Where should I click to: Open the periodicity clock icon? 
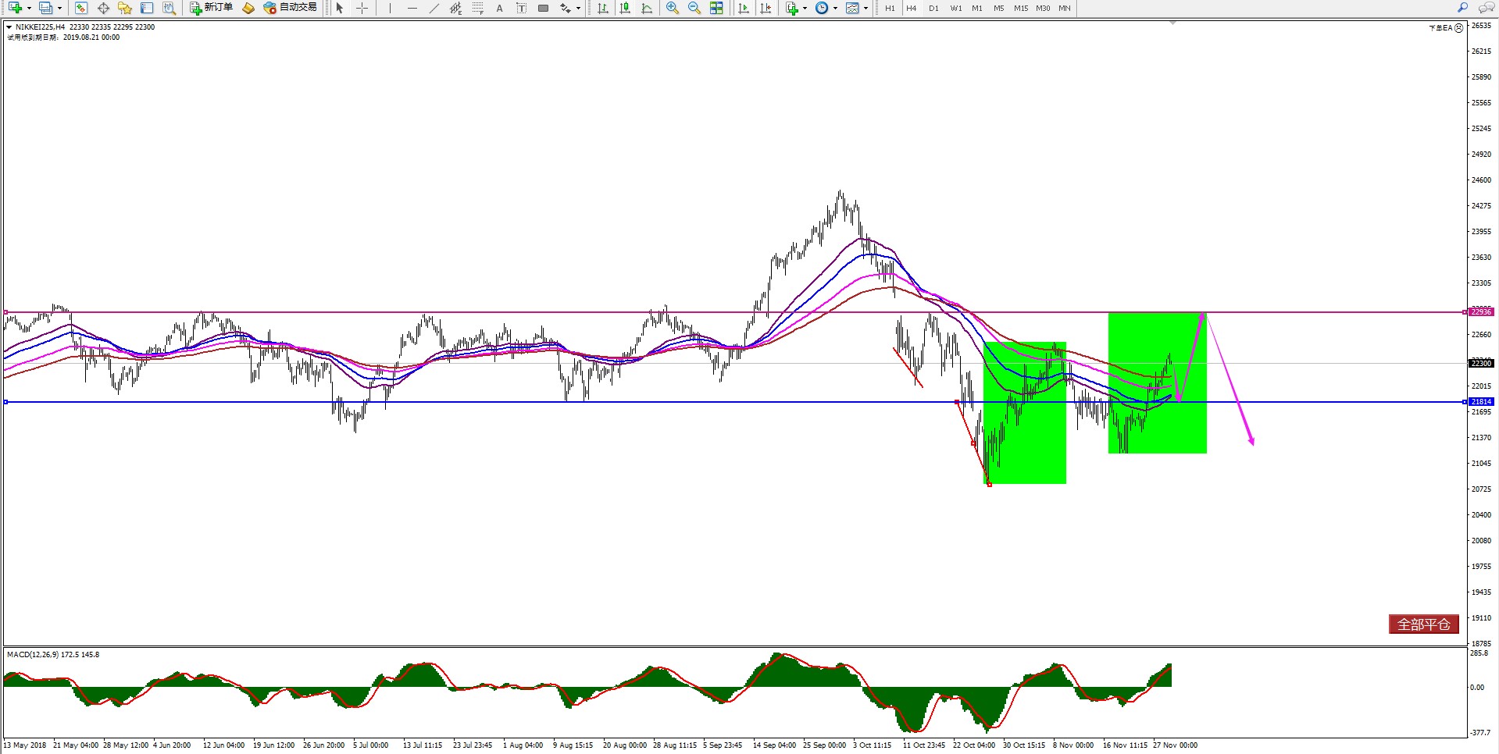(x=822, y=8)
